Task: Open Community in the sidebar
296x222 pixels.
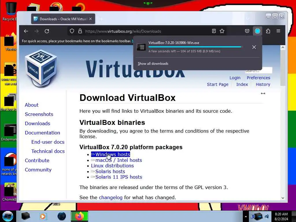Action: pyautogui.click(x=38, y=170)
